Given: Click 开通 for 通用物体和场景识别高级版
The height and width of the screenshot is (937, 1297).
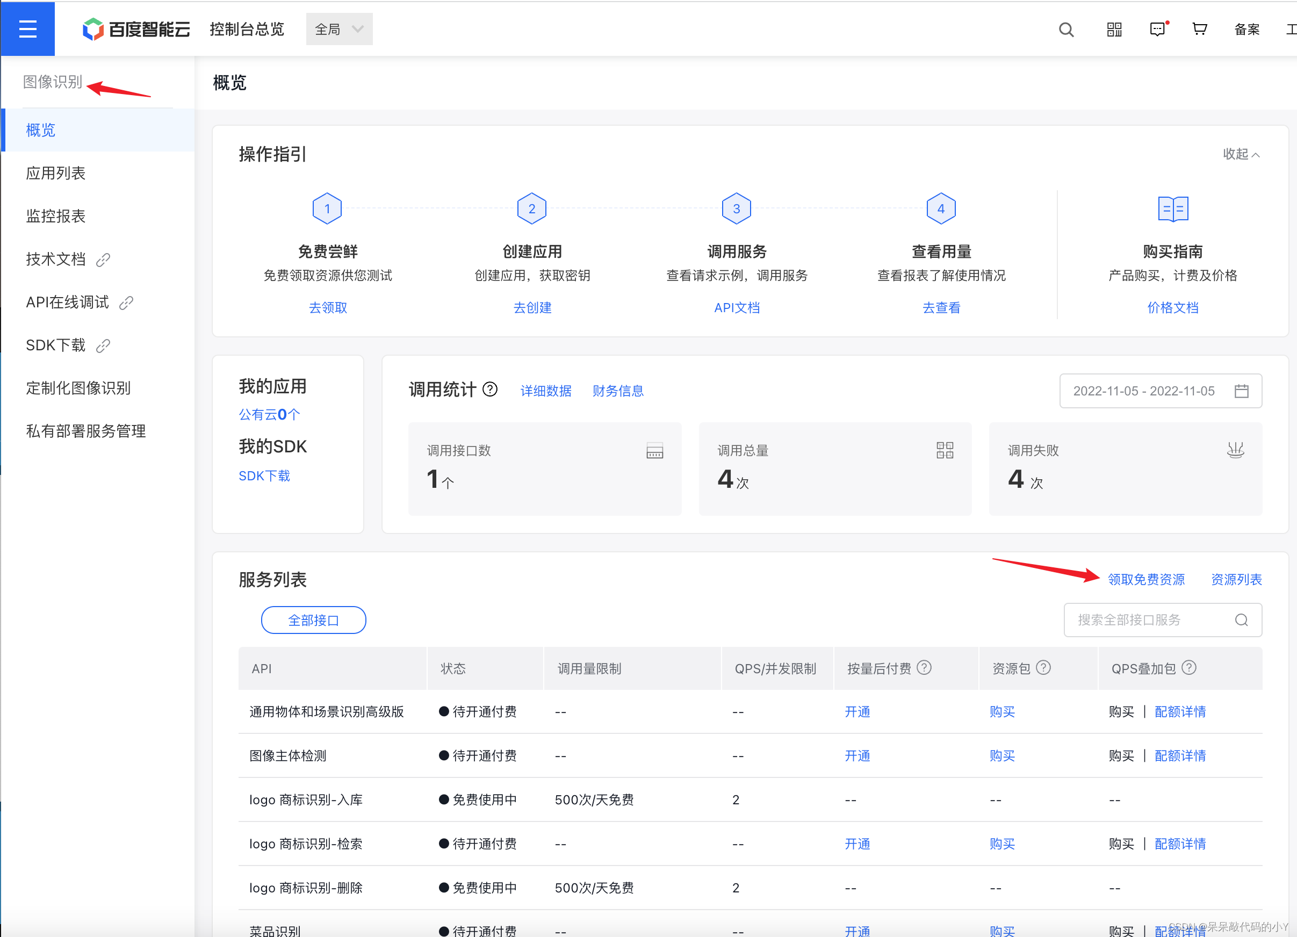Looking at the screenshot, I should coord(857,712).
